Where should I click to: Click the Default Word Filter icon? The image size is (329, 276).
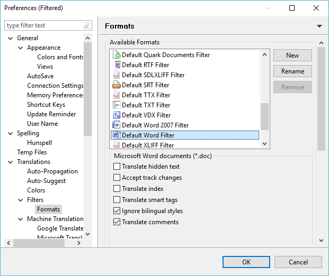pos(117,135)
